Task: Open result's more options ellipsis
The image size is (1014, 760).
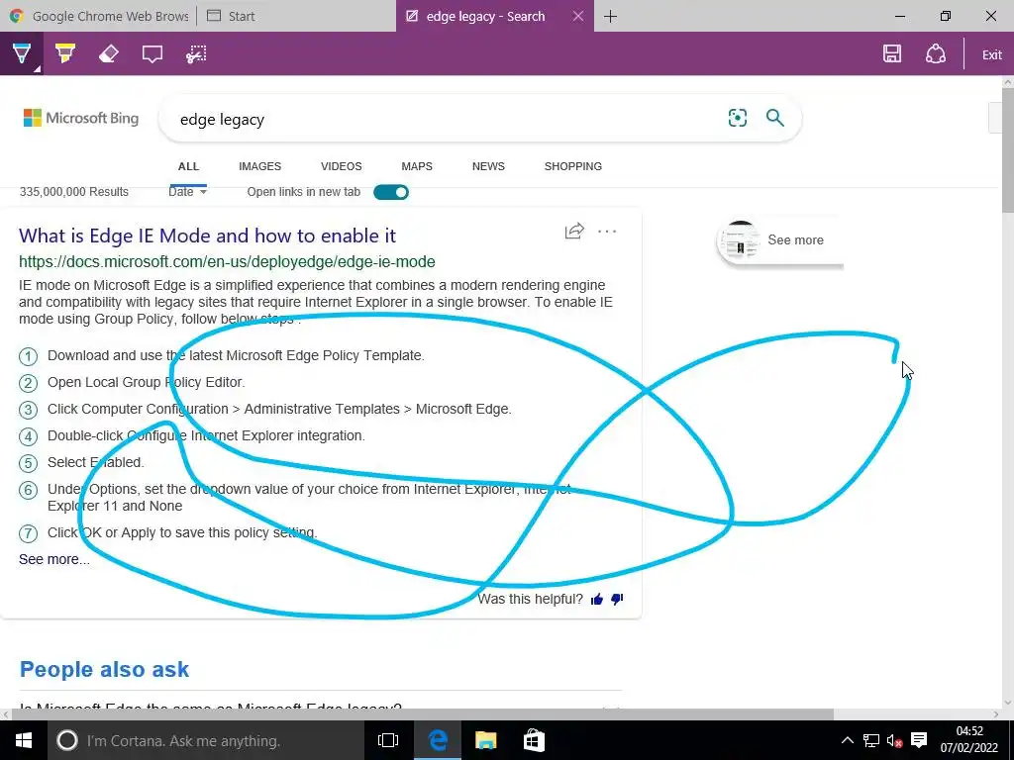Action: 607,231
